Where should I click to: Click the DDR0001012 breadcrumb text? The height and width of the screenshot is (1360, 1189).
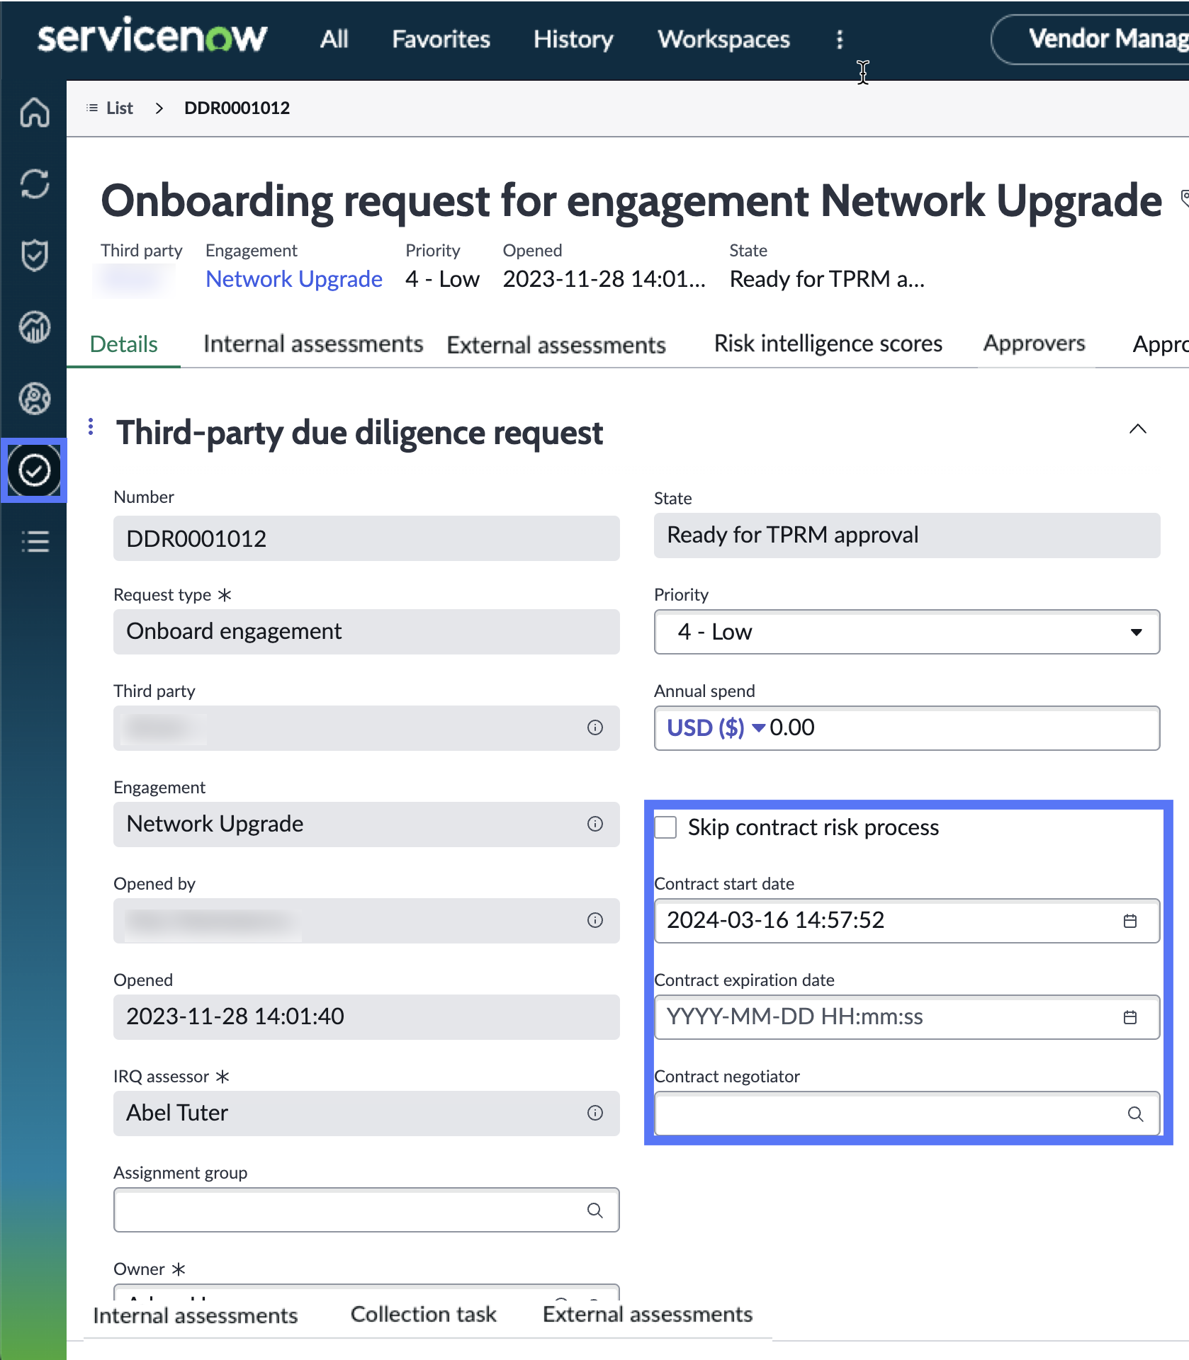[x=237, y=108]
